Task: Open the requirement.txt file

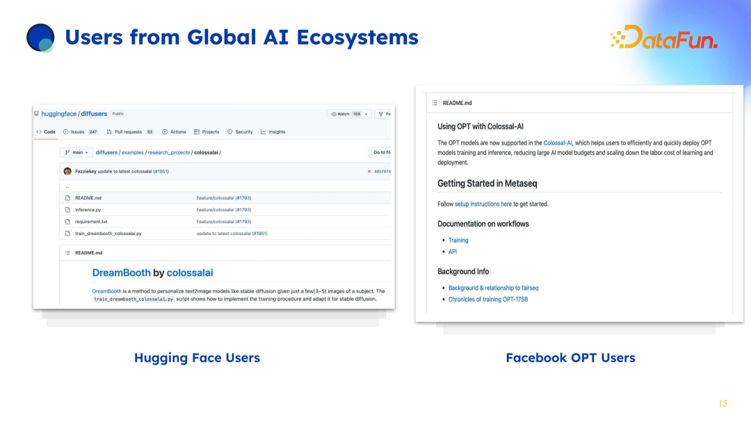Action: (91, 222)
